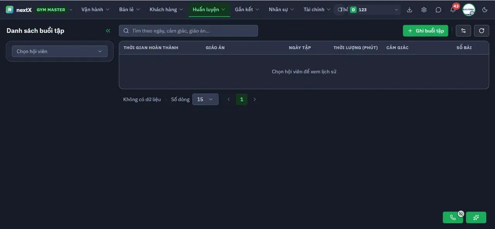Open the user avatar profile menu
The width and height of the screenshot is (495, 229).
[x=469, y=10]
